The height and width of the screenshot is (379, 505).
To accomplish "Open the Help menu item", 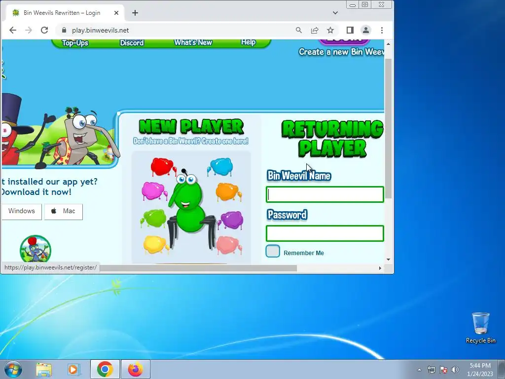I will tap(248, 42).
